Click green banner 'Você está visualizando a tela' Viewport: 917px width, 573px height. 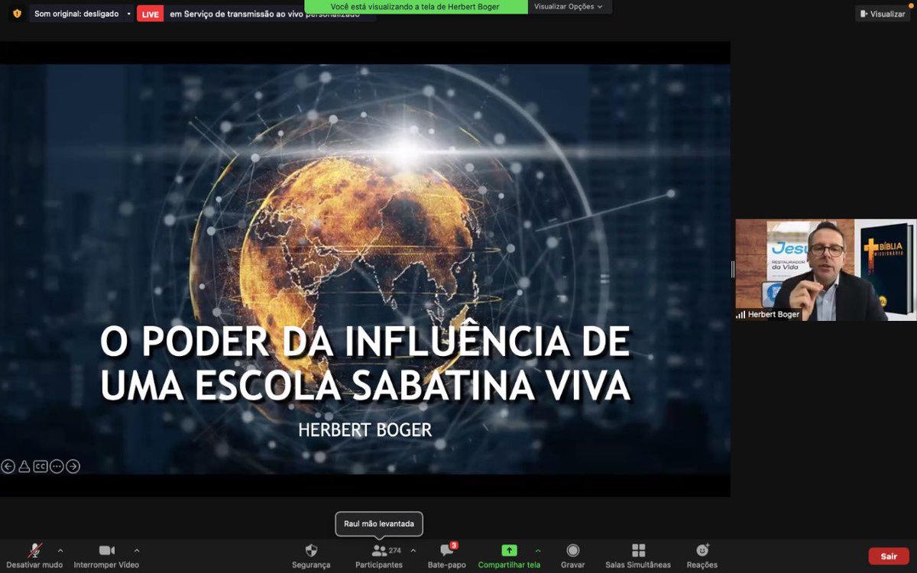(x=416, y=6)
